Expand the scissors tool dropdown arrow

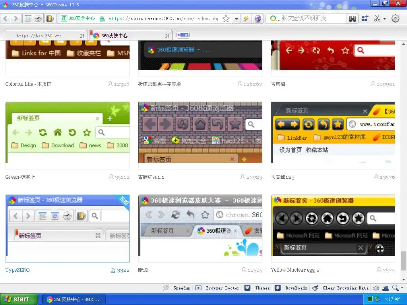tap(384, 19)
